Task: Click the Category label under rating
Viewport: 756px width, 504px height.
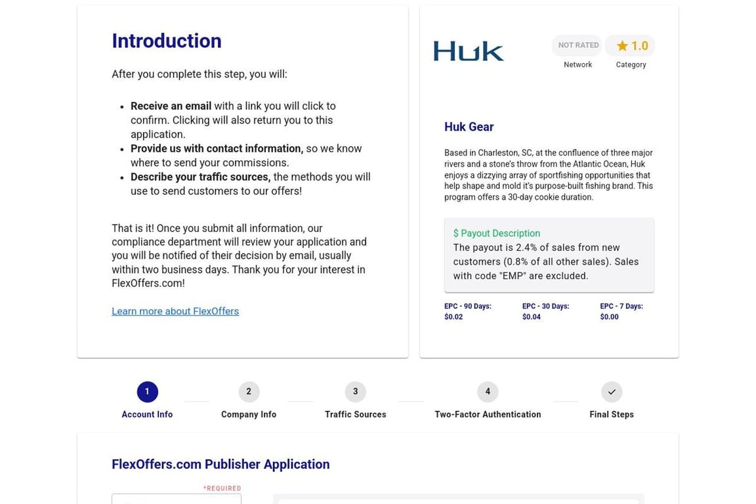Action: coord(631,64)
